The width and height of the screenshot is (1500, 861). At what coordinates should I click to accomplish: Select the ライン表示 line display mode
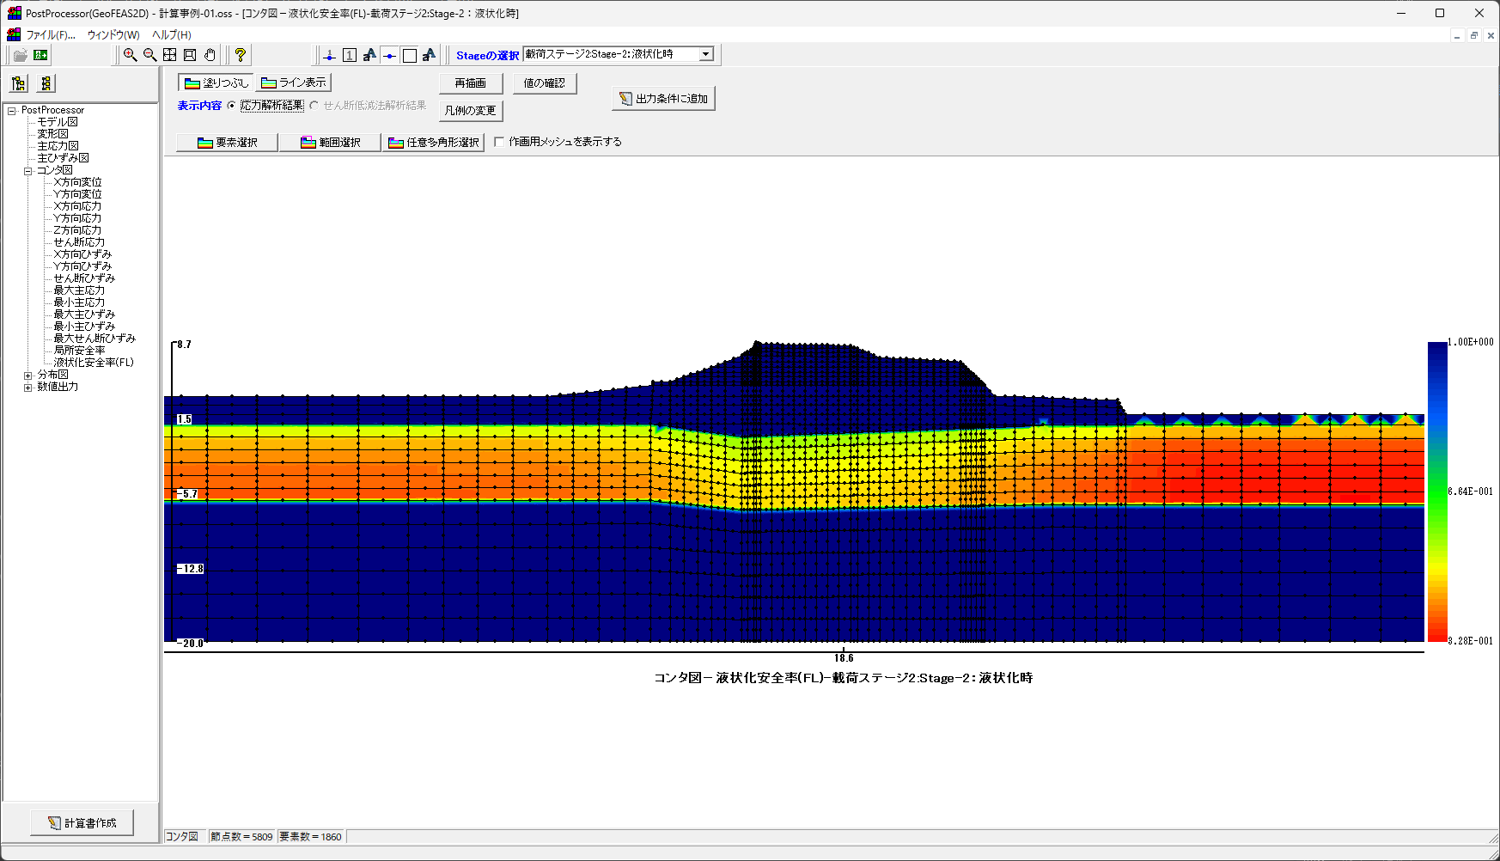click(294, 82)
